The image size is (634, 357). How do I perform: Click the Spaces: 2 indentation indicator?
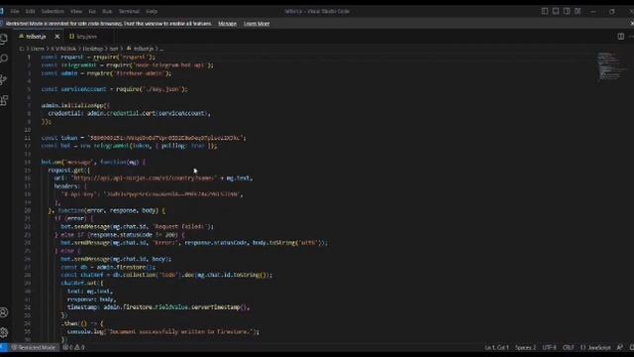click(x=526, y=347)
